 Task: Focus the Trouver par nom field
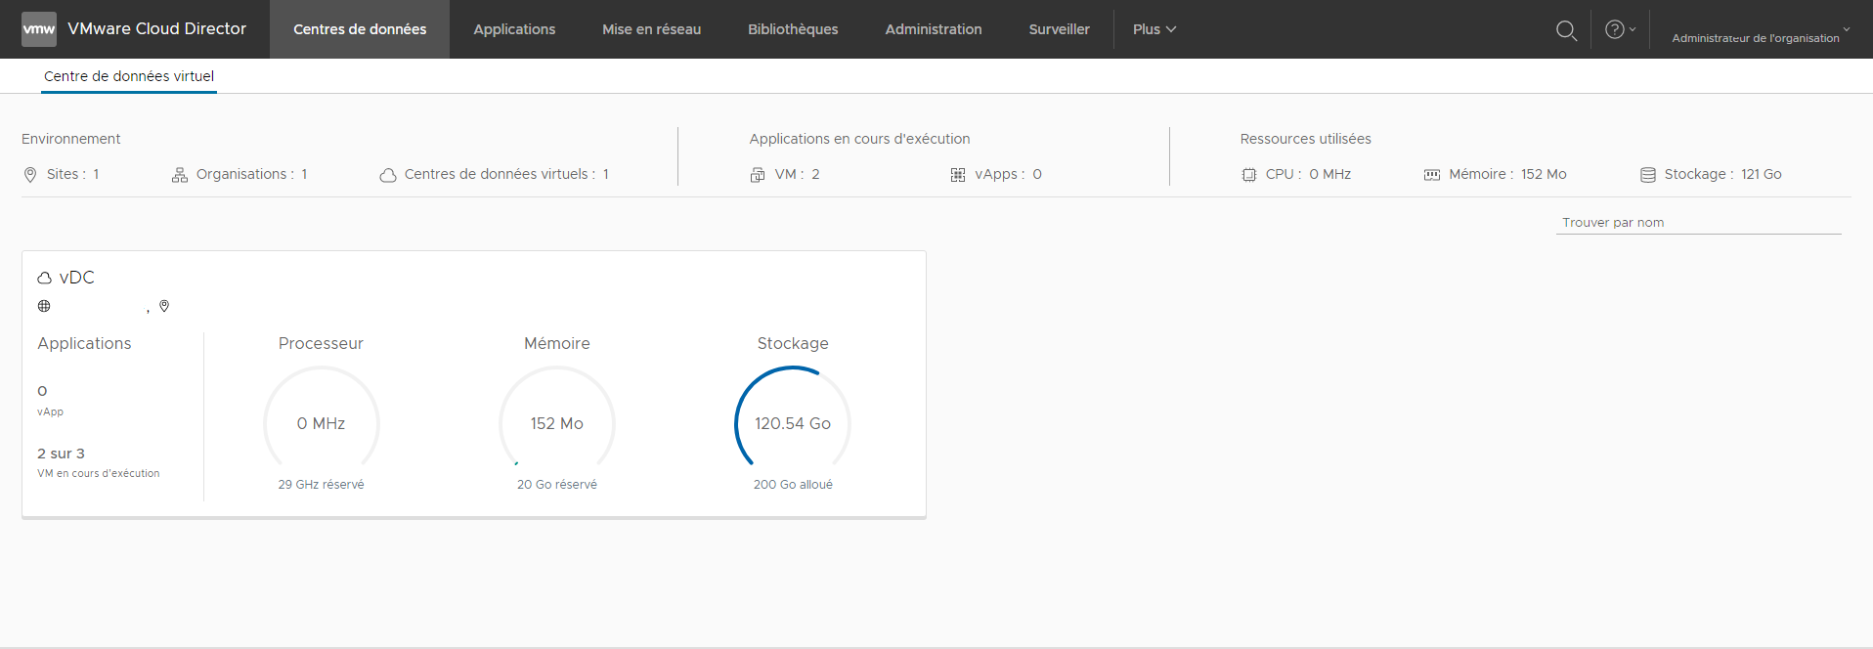pos(1699,223)
